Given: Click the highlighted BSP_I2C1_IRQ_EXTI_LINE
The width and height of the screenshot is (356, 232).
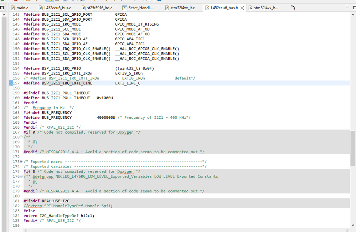Looking at the screenshot, I should click(x=67, y=83).
